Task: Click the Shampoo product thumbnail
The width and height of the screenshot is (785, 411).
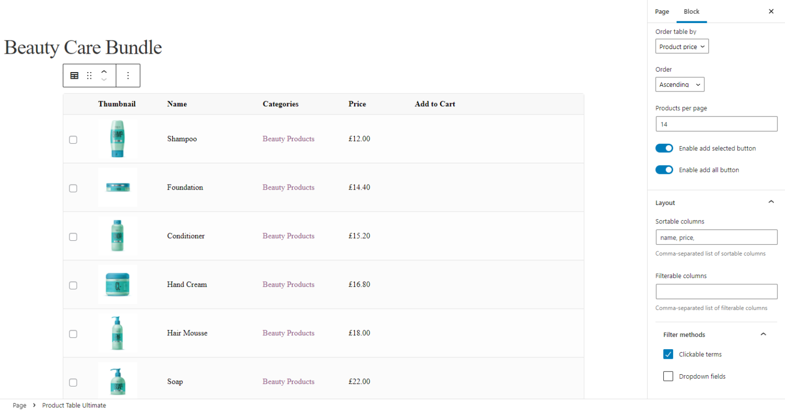Action: pos(117,139)
